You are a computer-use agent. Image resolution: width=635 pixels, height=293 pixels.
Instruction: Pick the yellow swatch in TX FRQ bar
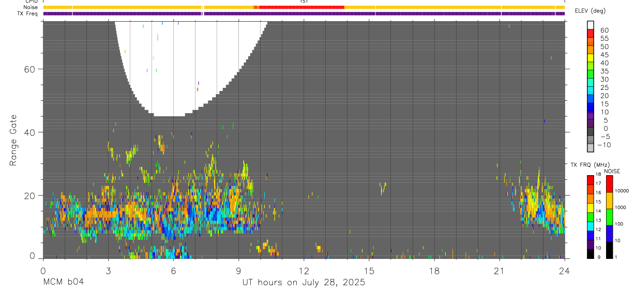591,208
